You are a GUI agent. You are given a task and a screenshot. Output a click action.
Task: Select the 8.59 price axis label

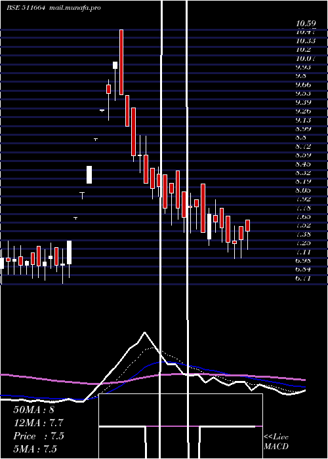coord(303,155)
